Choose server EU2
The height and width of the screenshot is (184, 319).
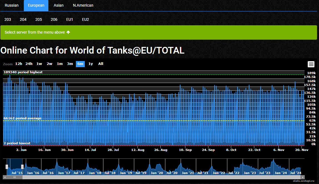pyautogui.click(x=85, y=19)
